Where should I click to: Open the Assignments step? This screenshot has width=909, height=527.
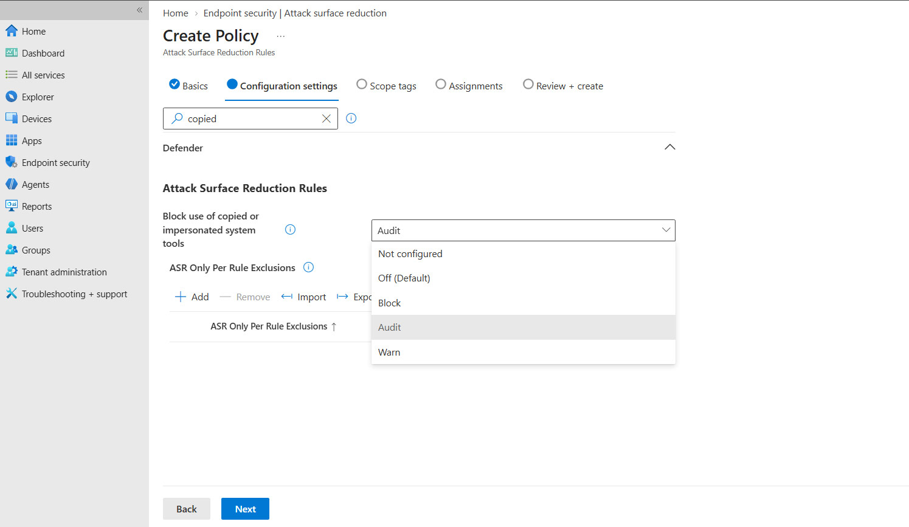[x=469, y=86]
